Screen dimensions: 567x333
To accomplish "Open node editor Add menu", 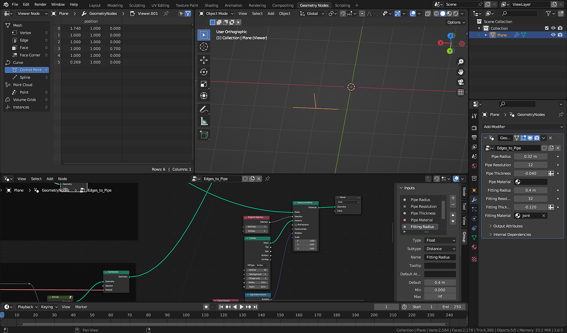I will click(x=49, y=178).
